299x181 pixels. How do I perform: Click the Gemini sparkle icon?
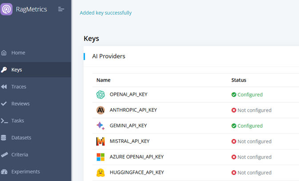[100, 126]
